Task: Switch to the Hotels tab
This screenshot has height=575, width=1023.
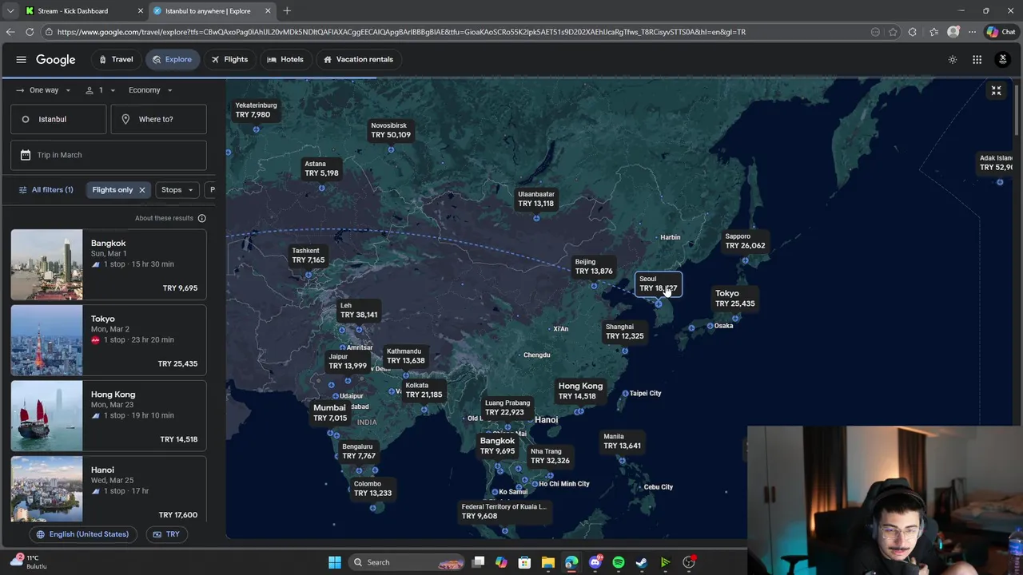Action: tap(285, 60)
